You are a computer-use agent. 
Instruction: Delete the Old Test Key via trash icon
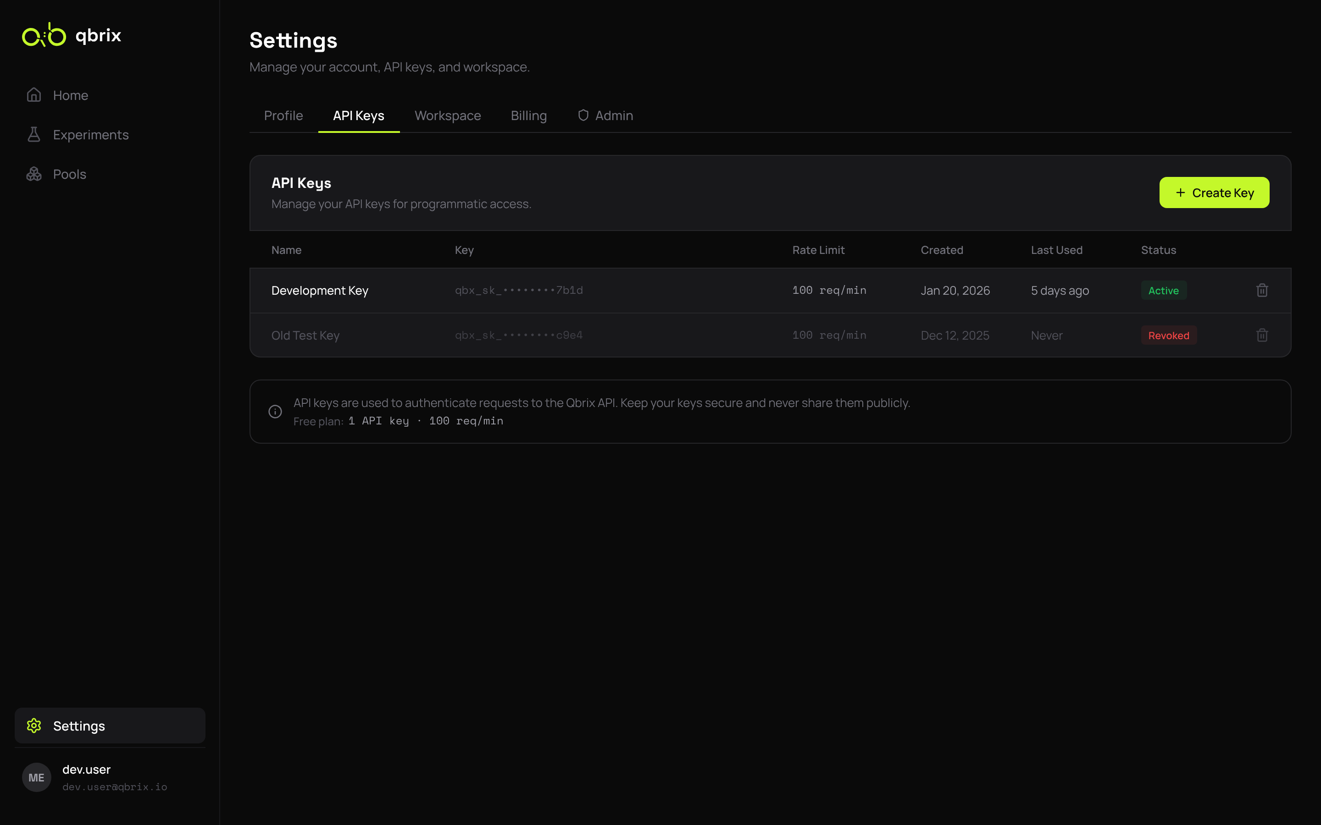coord(1261,335)
